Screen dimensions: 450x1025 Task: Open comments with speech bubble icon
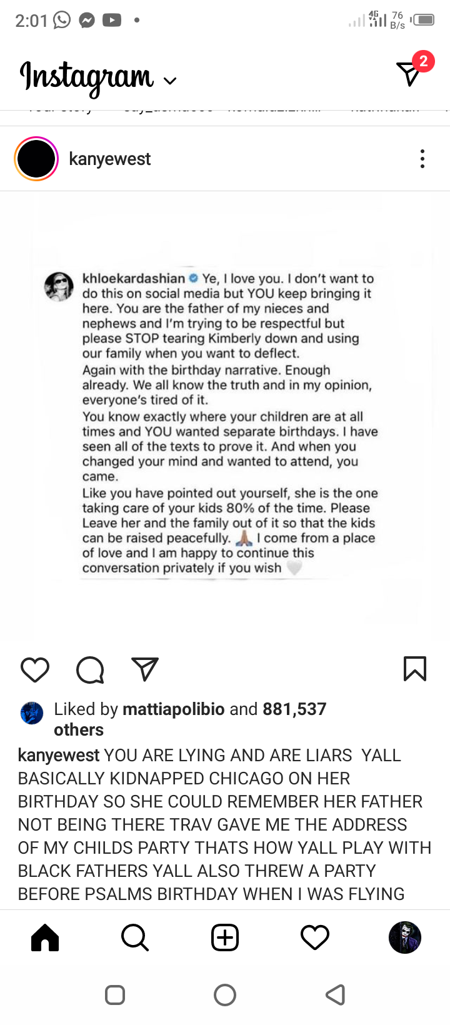(x=90, y=669)
